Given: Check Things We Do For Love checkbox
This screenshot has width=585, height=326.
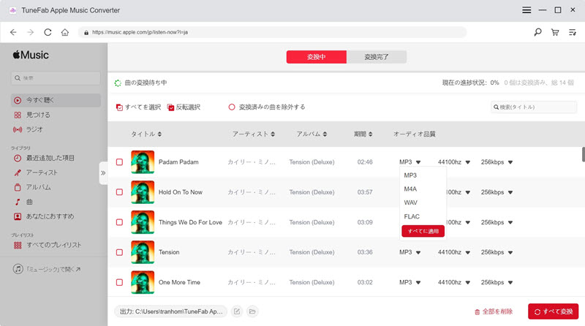Looking at the screenshot, I should click(x=119, y=222).
